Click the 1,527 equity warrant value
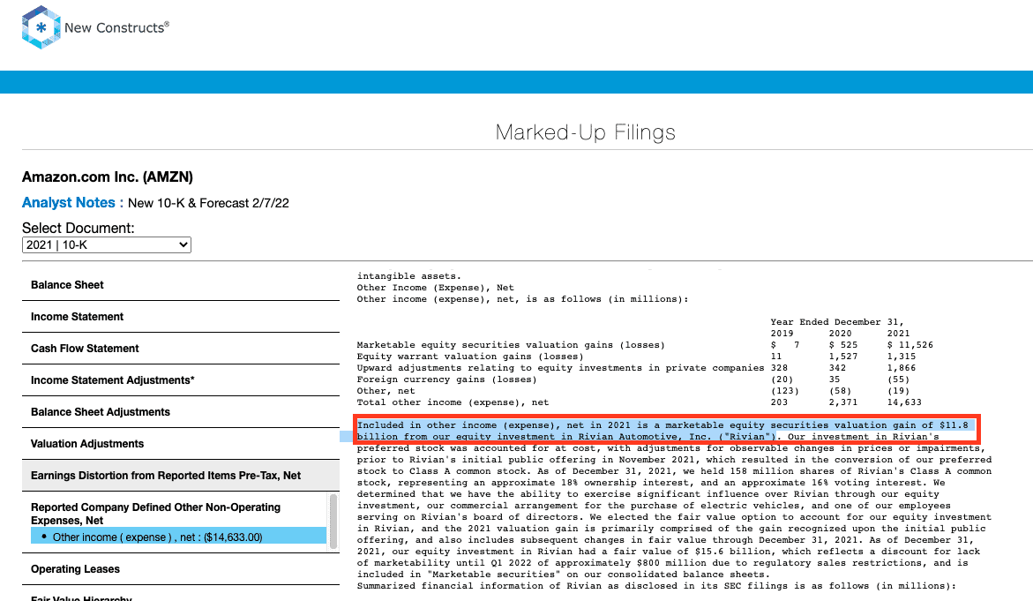This screenshot has height=601, width=1033. coord(843,357)
